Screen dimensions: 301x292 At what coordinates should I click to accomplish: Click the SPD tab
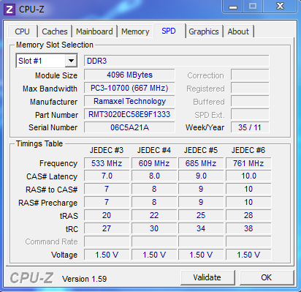pyautogui.click(x=169, y=31)
